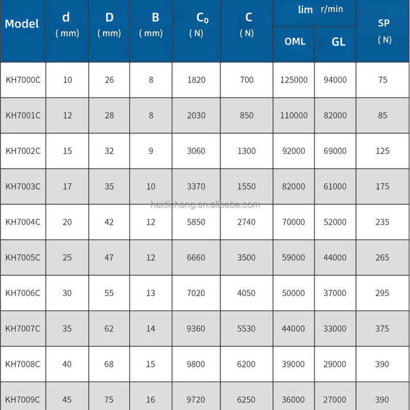
Task: Select the KH7003C model cell
Action: 23,186
